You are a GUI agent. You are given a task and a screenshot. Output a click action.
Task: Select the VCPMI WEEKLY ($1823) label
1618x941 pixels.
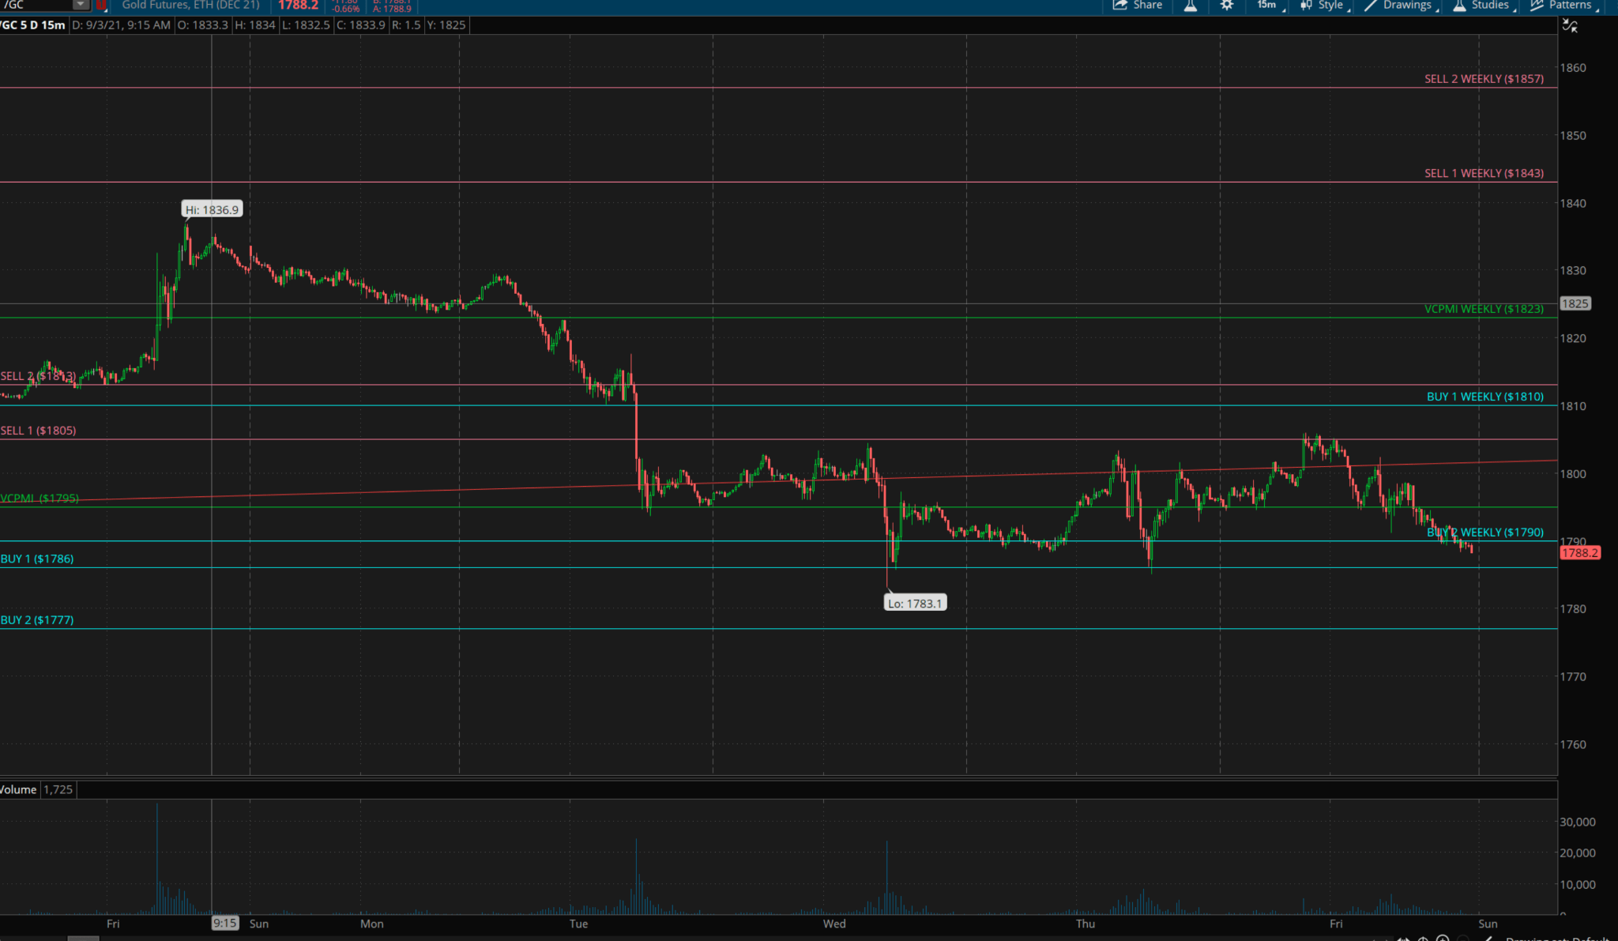tap(1484, 309)
